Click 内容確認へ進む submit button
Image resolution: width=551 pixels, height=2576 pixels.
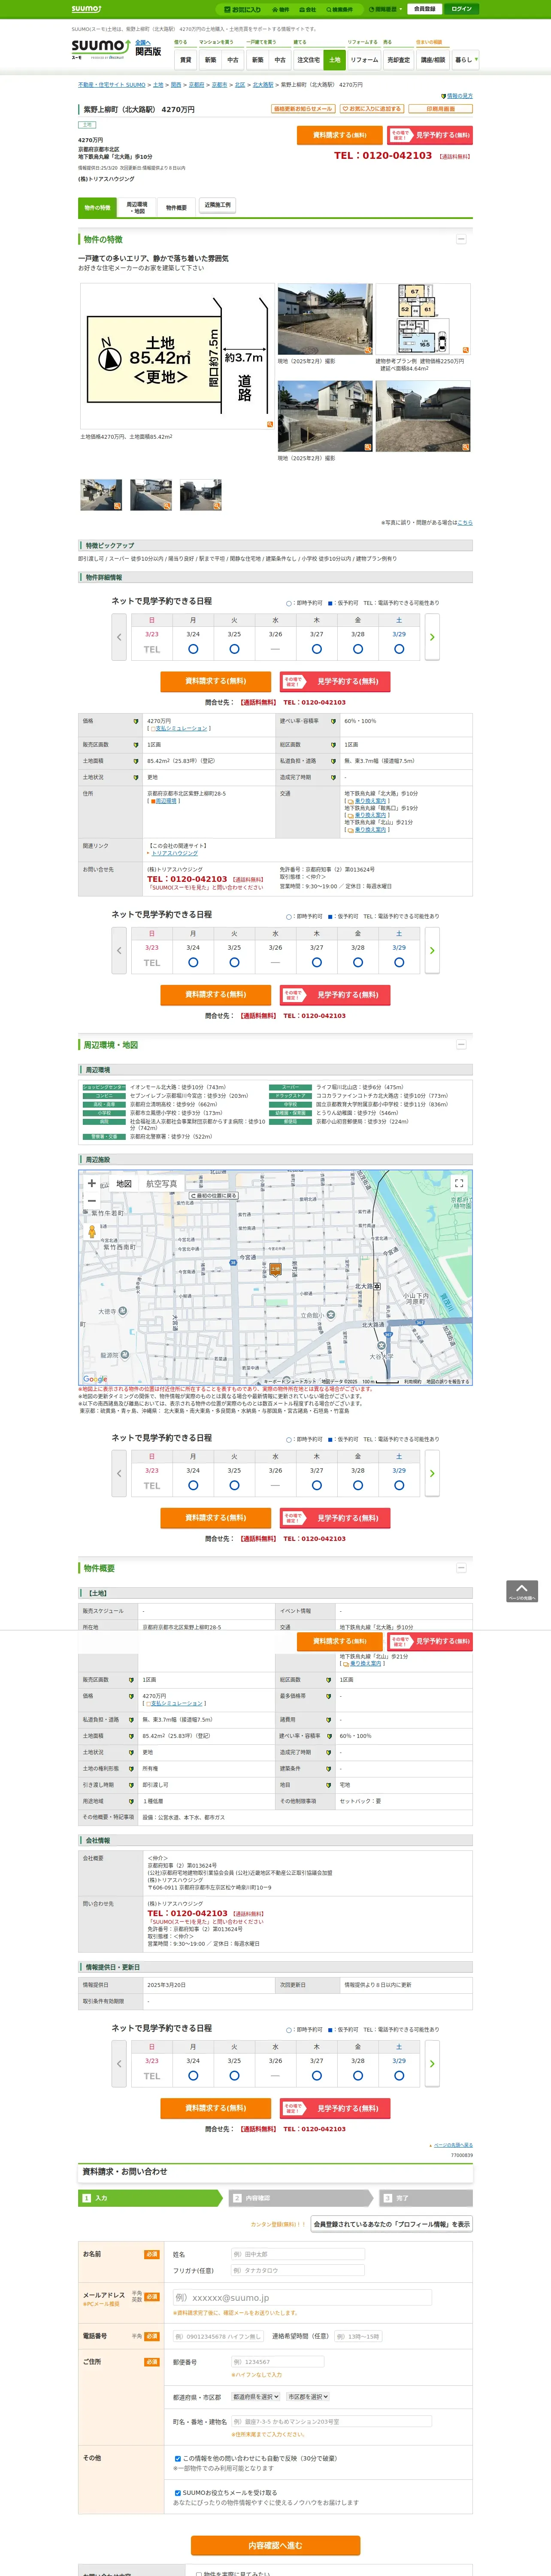275,2545
